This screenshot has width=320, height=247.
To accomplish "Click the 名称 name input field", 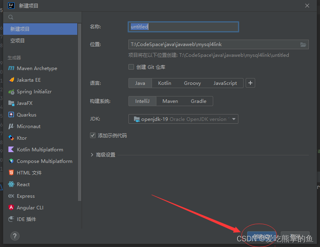I will click(x=183, y=27).
